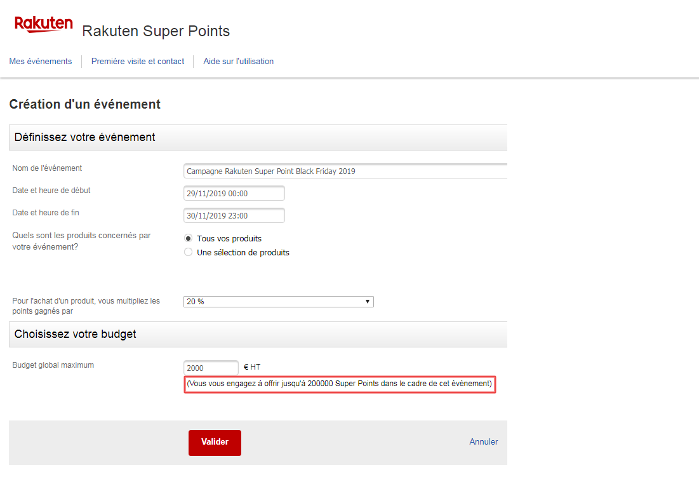Click the red Valider button
699x477 pixels.
[214, 442]
